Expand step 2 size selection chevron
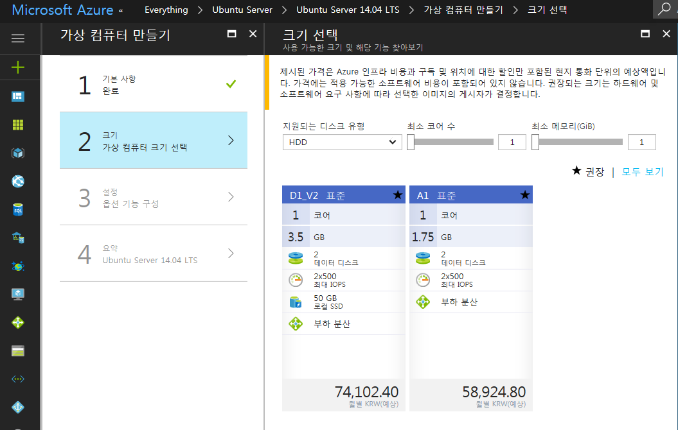Viewport: 678px width, 430px height. pyautogui.click(x=231, y=141)
